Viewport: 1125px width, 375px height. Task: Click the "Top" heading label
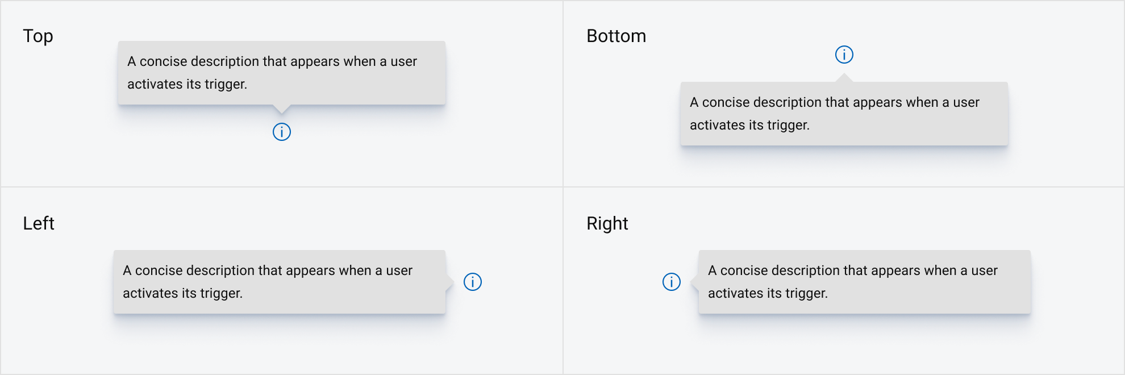click(x=37, y=36)
